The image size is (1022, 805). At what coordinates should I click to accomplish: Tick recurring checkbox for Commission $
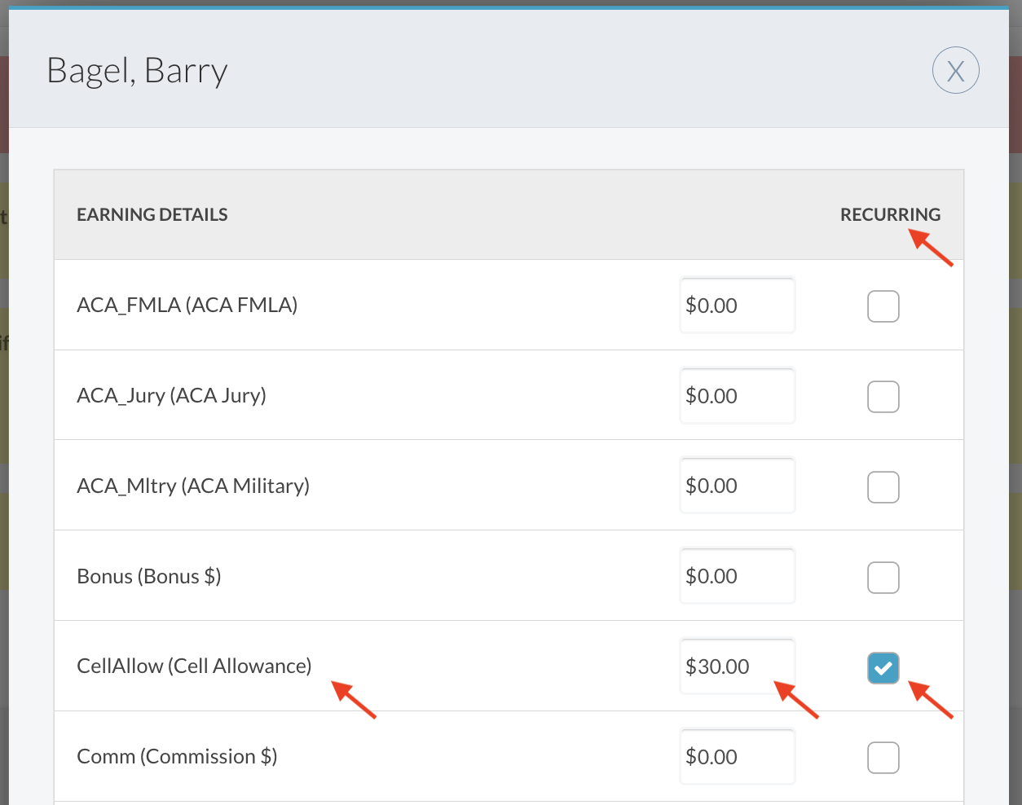pyautogui.click(x=883, y=758)
